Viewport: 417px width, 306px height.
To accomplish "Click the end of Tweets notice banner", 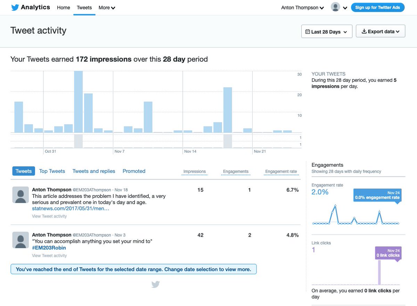I will coord(133,269).
